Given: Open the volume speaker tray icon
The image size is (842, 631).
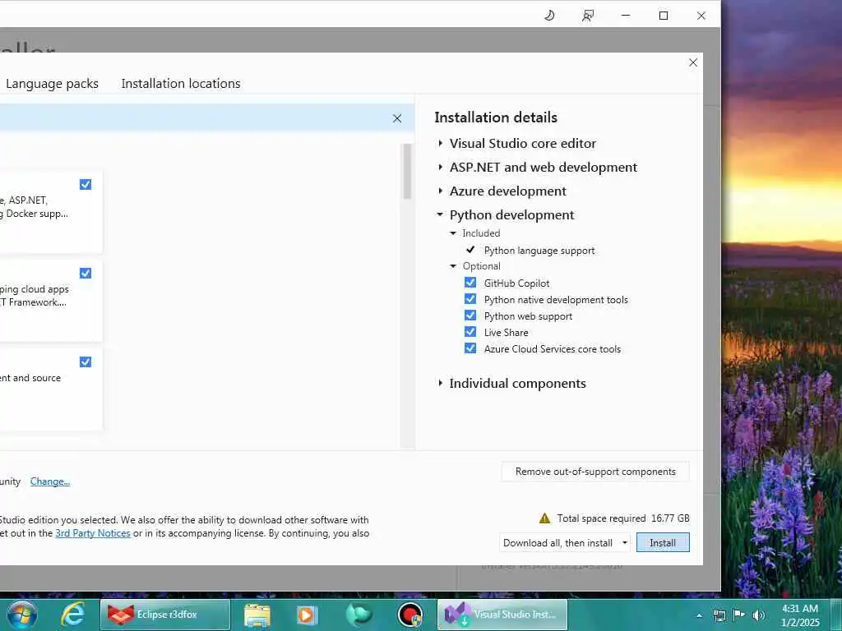Looking at the screenshot, I should [x=759, y=615].
